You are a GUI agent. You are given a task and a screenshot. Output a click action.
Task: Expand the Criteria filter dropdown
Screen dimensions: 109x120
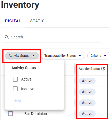coord(98,56)
